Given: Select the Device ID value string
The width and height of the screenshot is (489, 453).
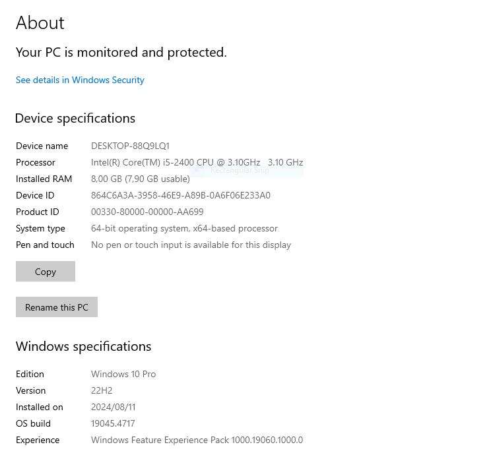Looking at the screenshot, I should click(180, 195).
